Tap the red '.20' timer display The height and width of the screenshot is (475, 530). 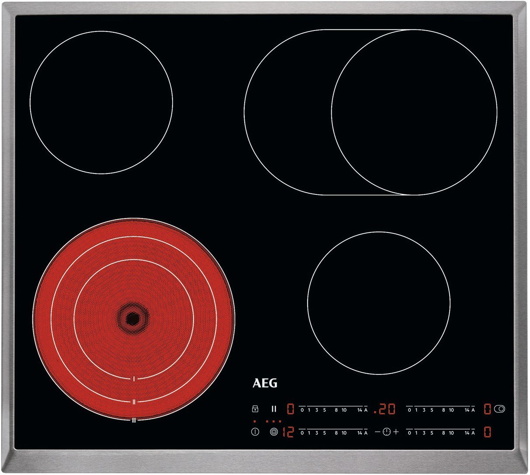[x=385, y=409]
